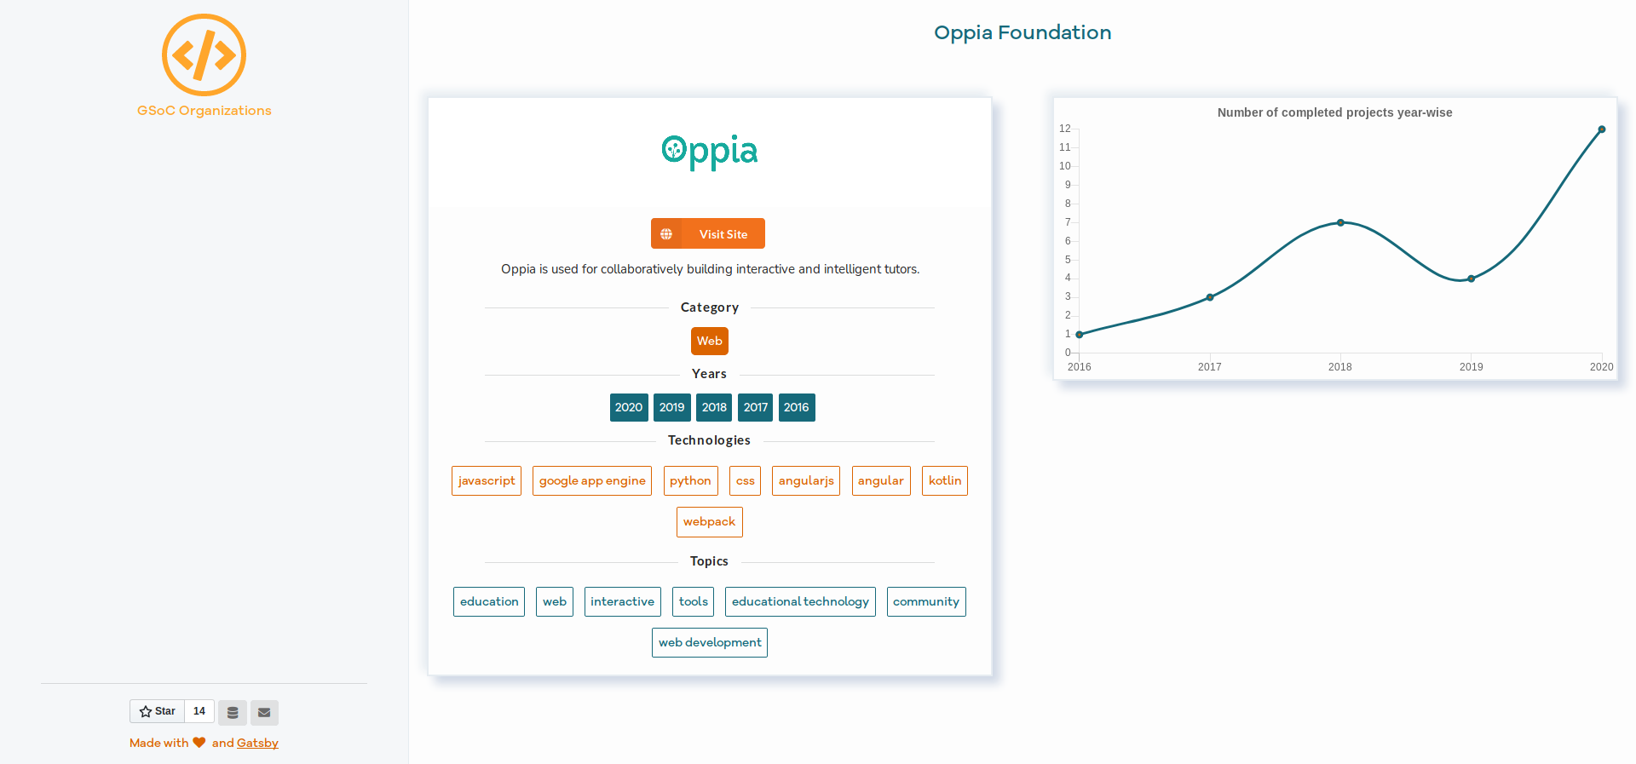Screen dimensions: 1636x764
Task: Filter by the community topic
Action: click(x=926, y=601)
